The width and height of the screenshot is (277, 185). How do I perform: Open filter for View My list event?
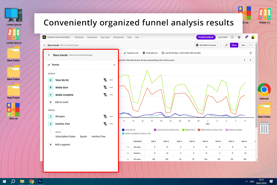pyautogui.click(x=105, y=80)
